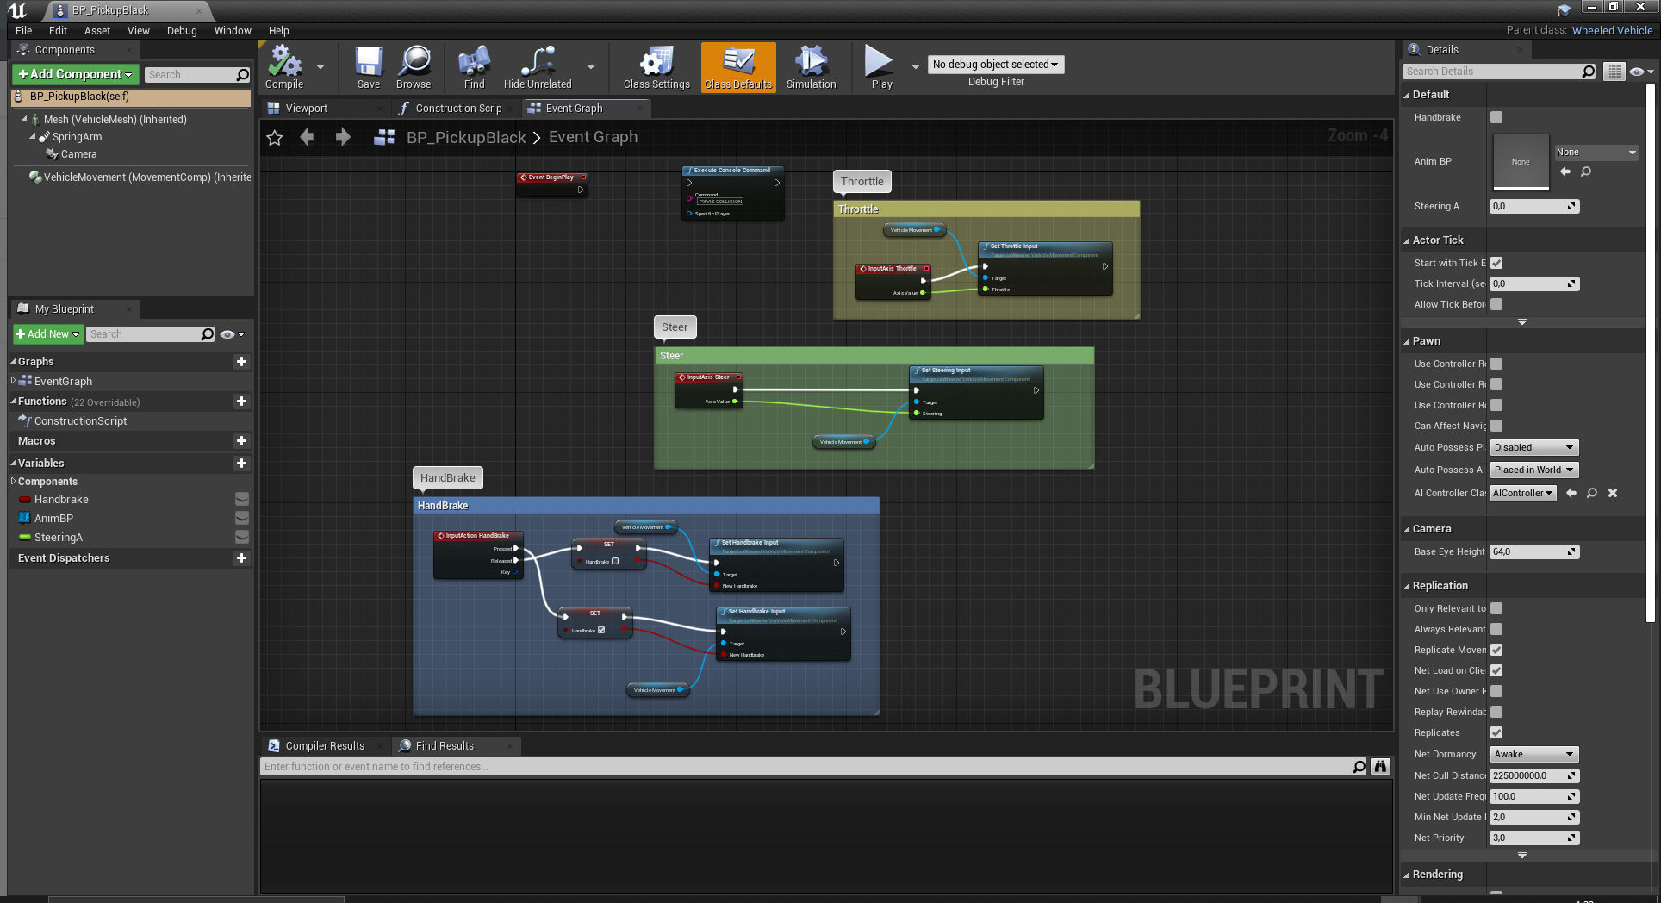Bookmark graph with star icon
Viewport: 1661px width, 903px height.
(275, 137)
